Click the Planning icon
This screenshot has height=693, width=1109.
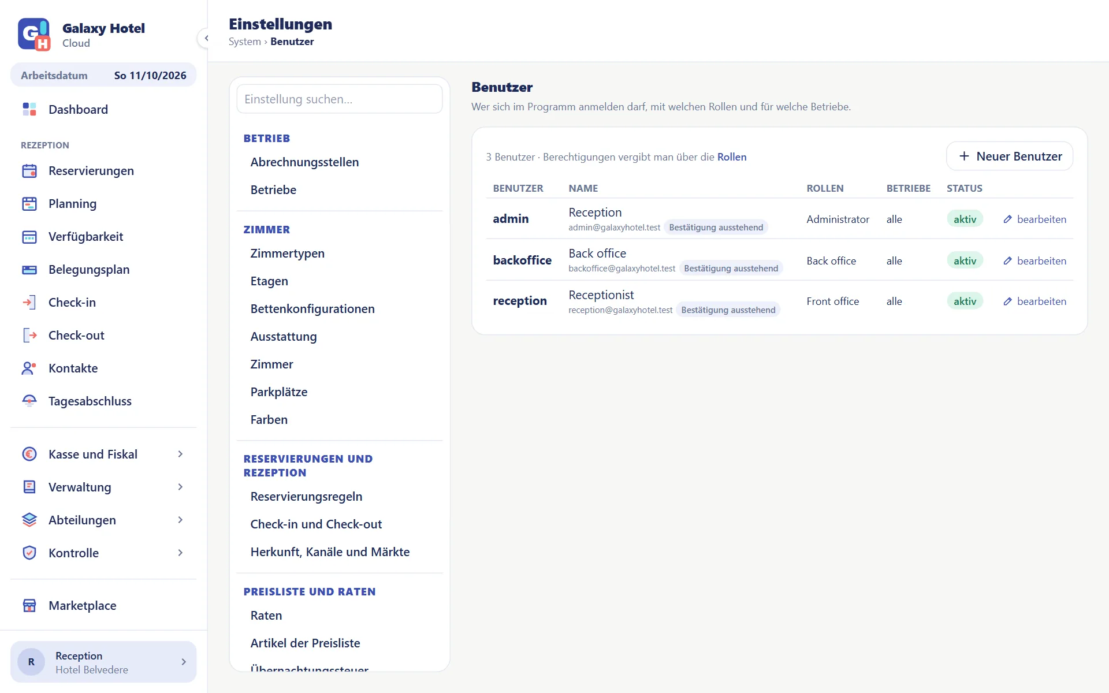(x=29, y=204)
